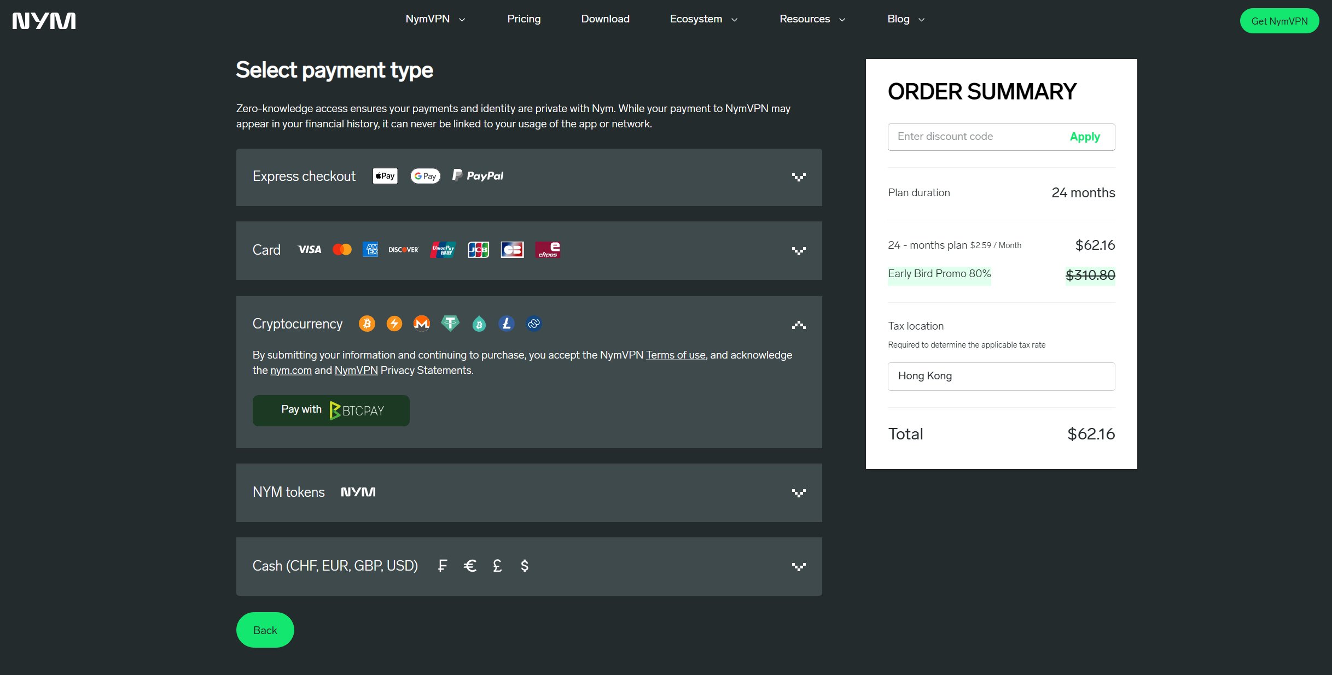Click the Bitcoin coin icon
The width and height of the screenshot is (1332, 675).
coord(367,324)
